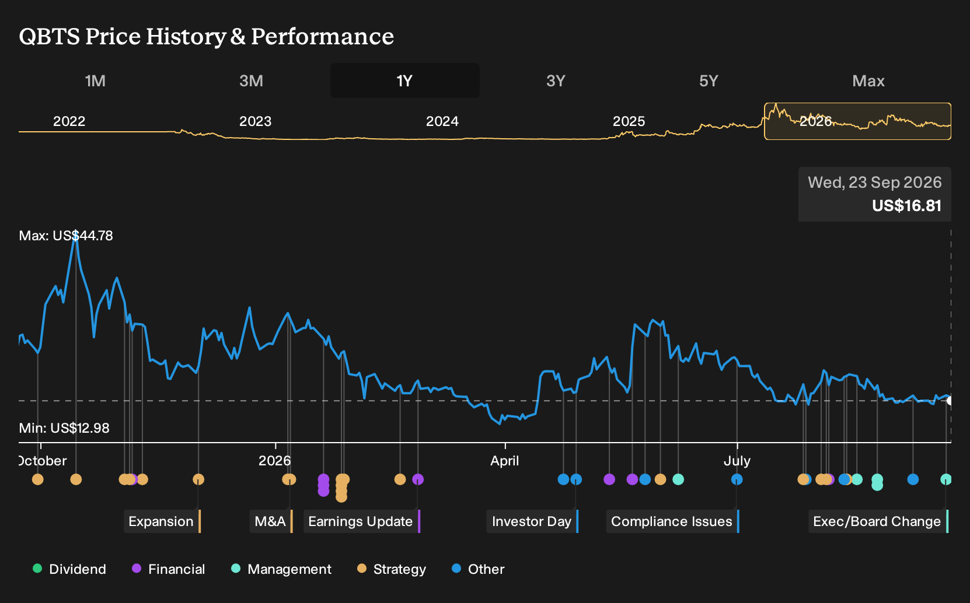Click 2024 in the overview mini chart
Screen dimensions: 970x603
[442, 121]
